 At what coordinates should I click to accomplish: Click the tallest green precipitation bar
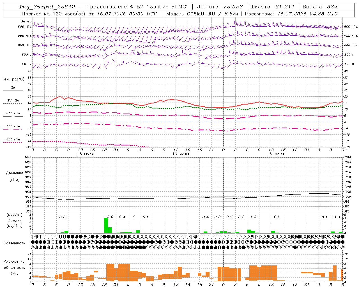tap(106, 225)
